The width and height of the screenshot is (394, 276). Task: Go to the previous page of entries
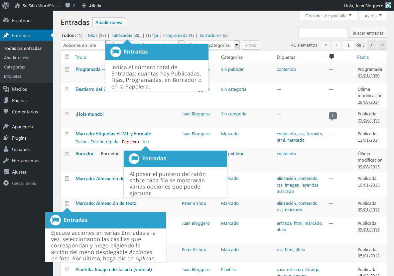click(337, 45)
